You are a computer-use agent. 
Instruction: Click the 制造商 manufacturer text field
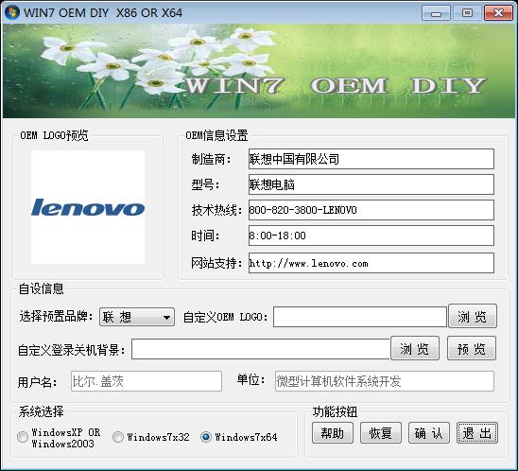(371, 159)
